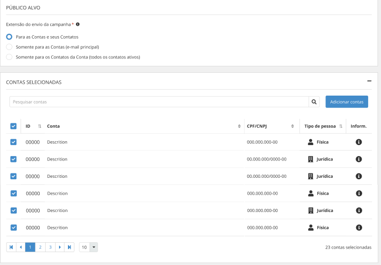
Task: Sort by Tipo de pessoa column
Action: 341,126
